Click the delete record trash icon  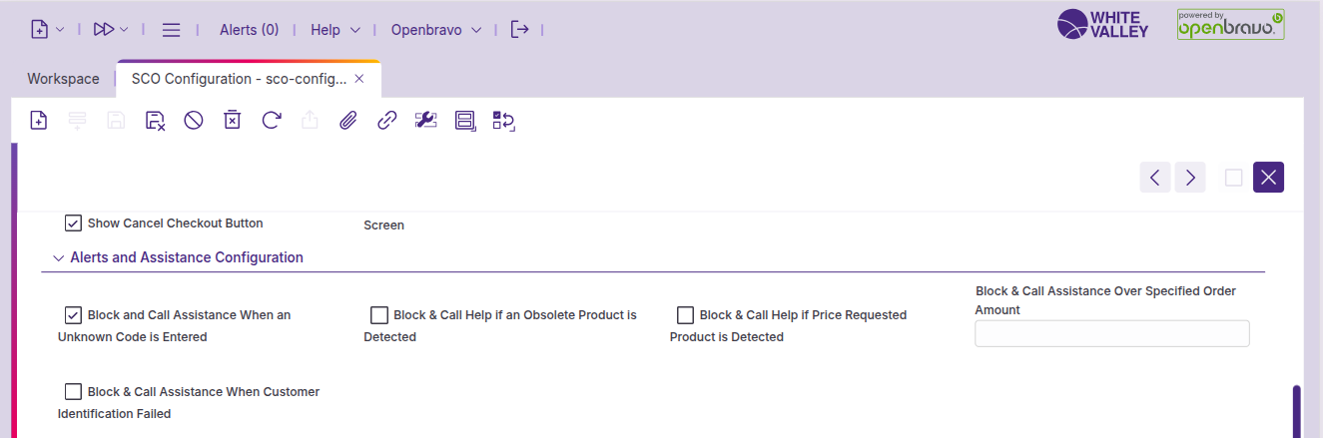(232, 121)
